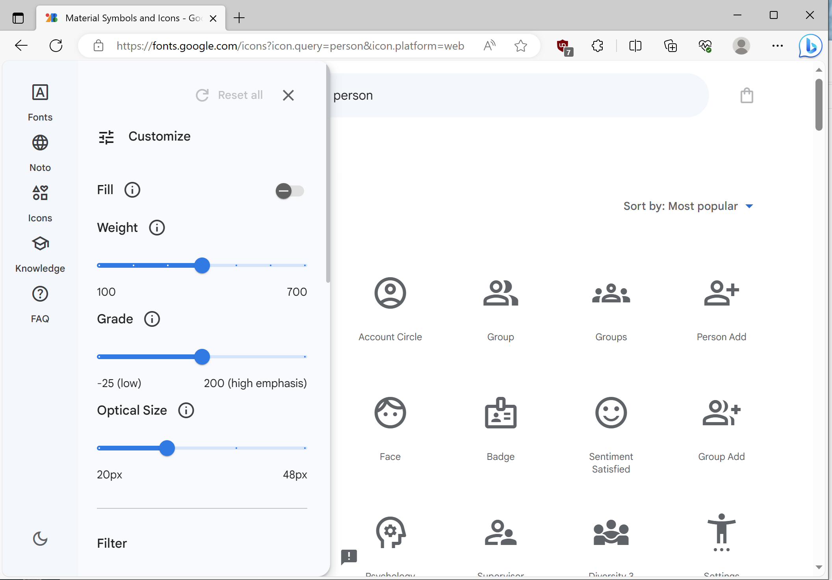Expand the Filter section
832x580 pixels.
tap(112, 543)
